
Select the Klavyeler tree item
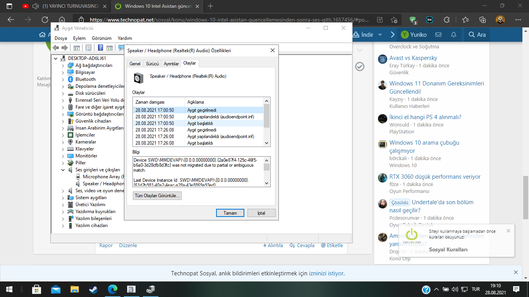tap(84, 149)
